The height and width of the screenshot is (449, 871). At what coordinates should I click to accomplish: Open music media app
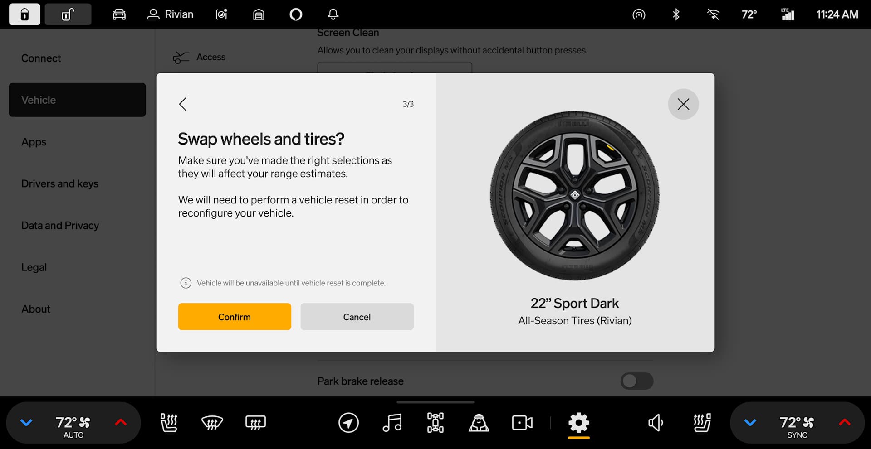point(392,423)
